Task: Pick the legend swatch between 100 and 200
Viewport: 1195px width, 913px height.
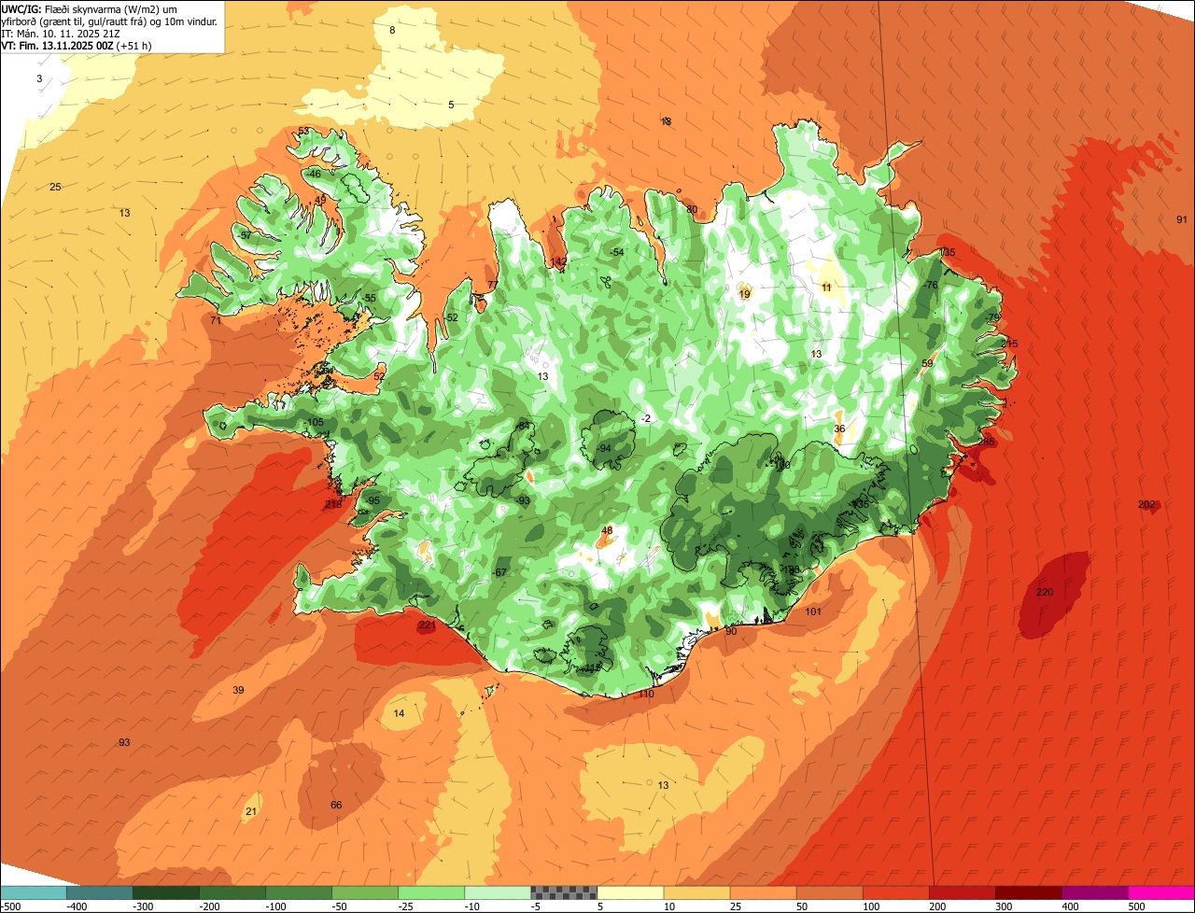Action: [896, 892]
